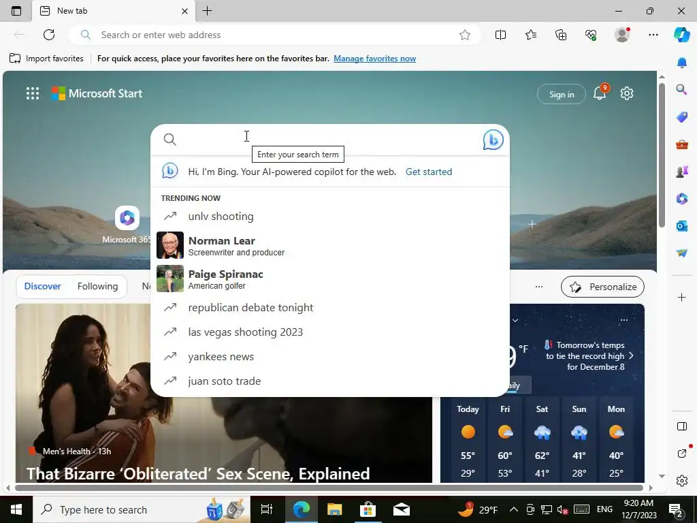
Task: Select the Paige Spiranac suggestion
Action: point(330,279)
